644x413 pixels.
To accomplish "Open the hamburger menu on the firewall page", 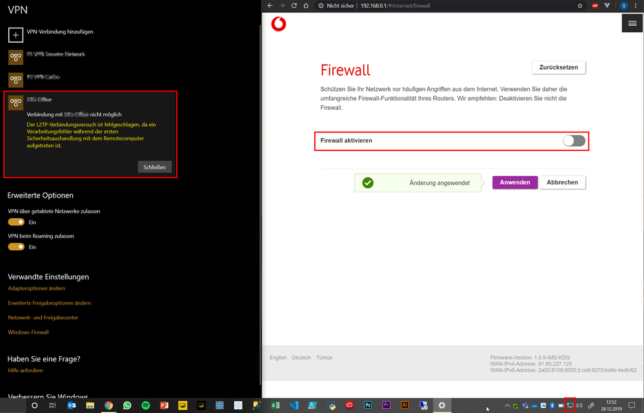I will [x=632, y=23].
